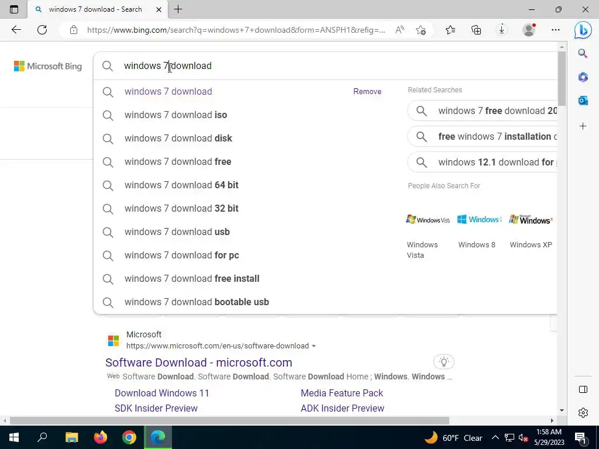Select suggestion windows 7 download bootable usb
The width and height of the screenshot is (599, 449).
pos(197,302)
